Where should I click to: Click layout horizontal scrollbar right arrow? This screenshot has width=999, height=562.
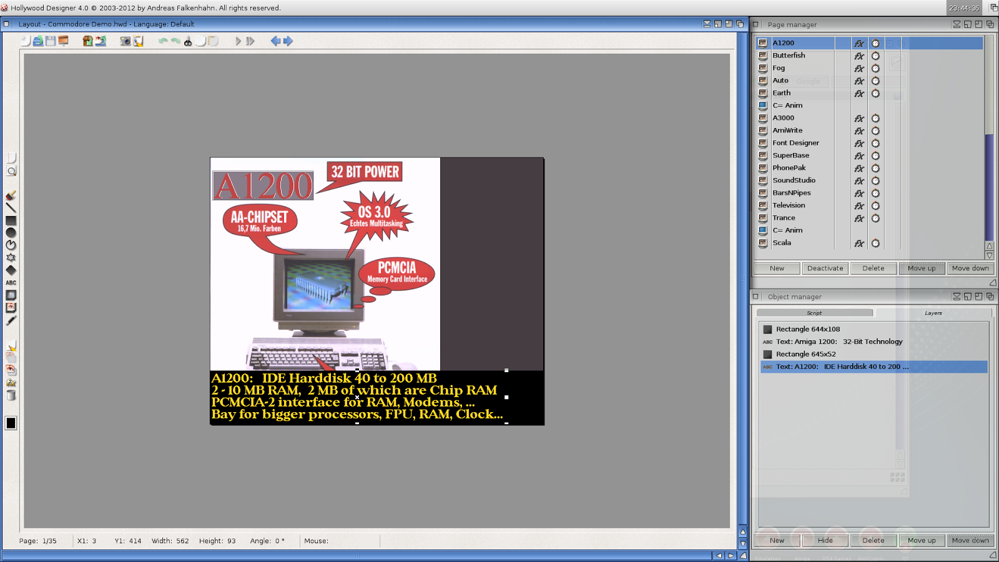coord(731,556)
